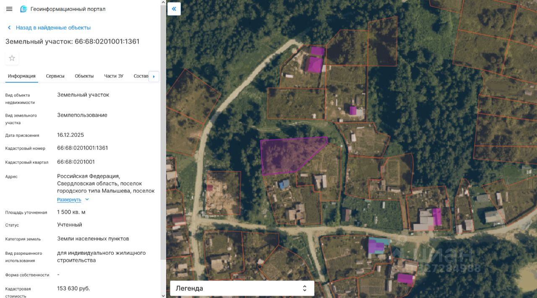
Task: Click the value Землепользование
Action: click(x=82, y=115)
